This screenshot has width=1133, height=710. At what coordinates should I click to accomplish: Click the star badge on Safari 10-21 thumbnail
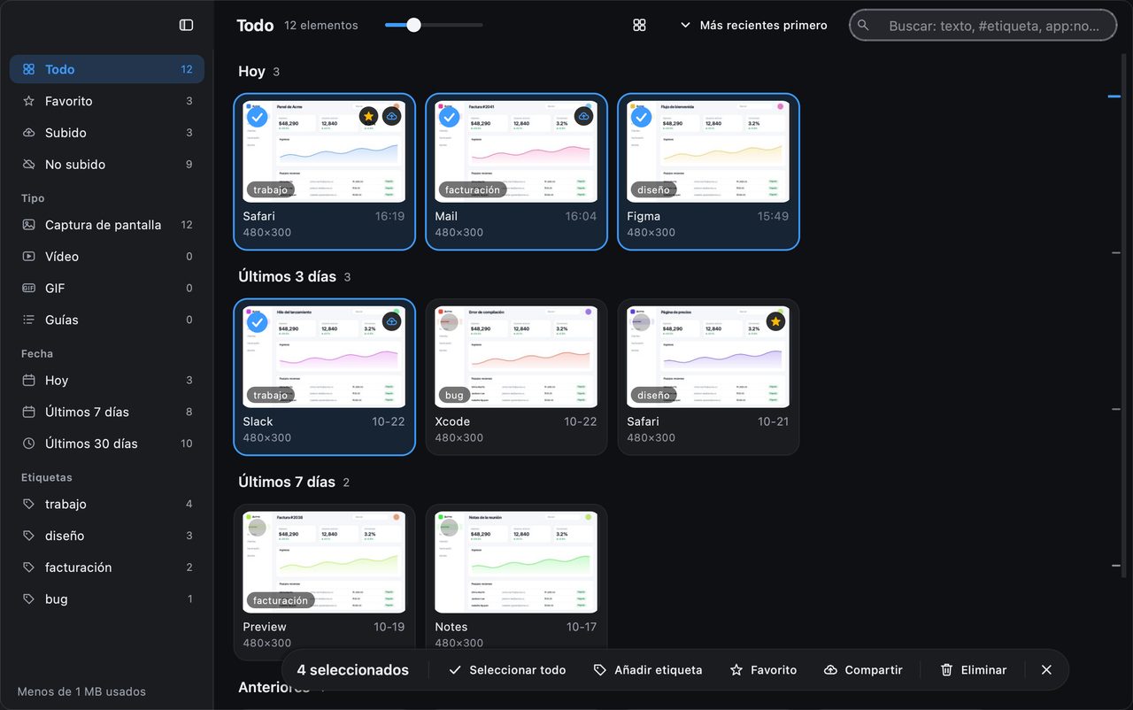(x=775, y=321)
